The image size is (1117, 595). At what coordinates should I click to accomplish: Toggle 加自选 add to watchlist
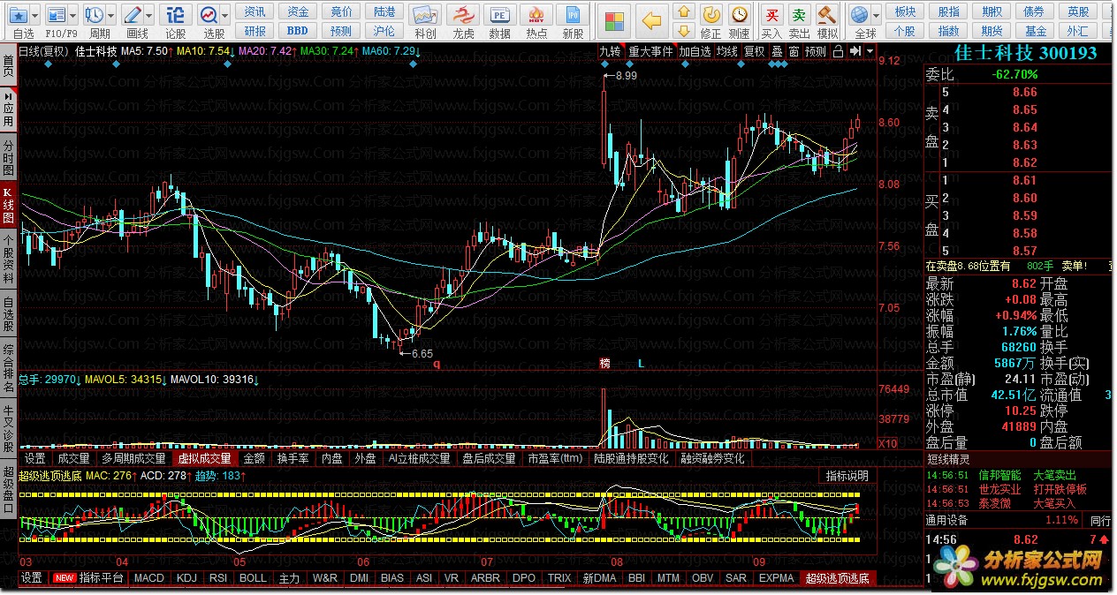(x=695, y=51)
